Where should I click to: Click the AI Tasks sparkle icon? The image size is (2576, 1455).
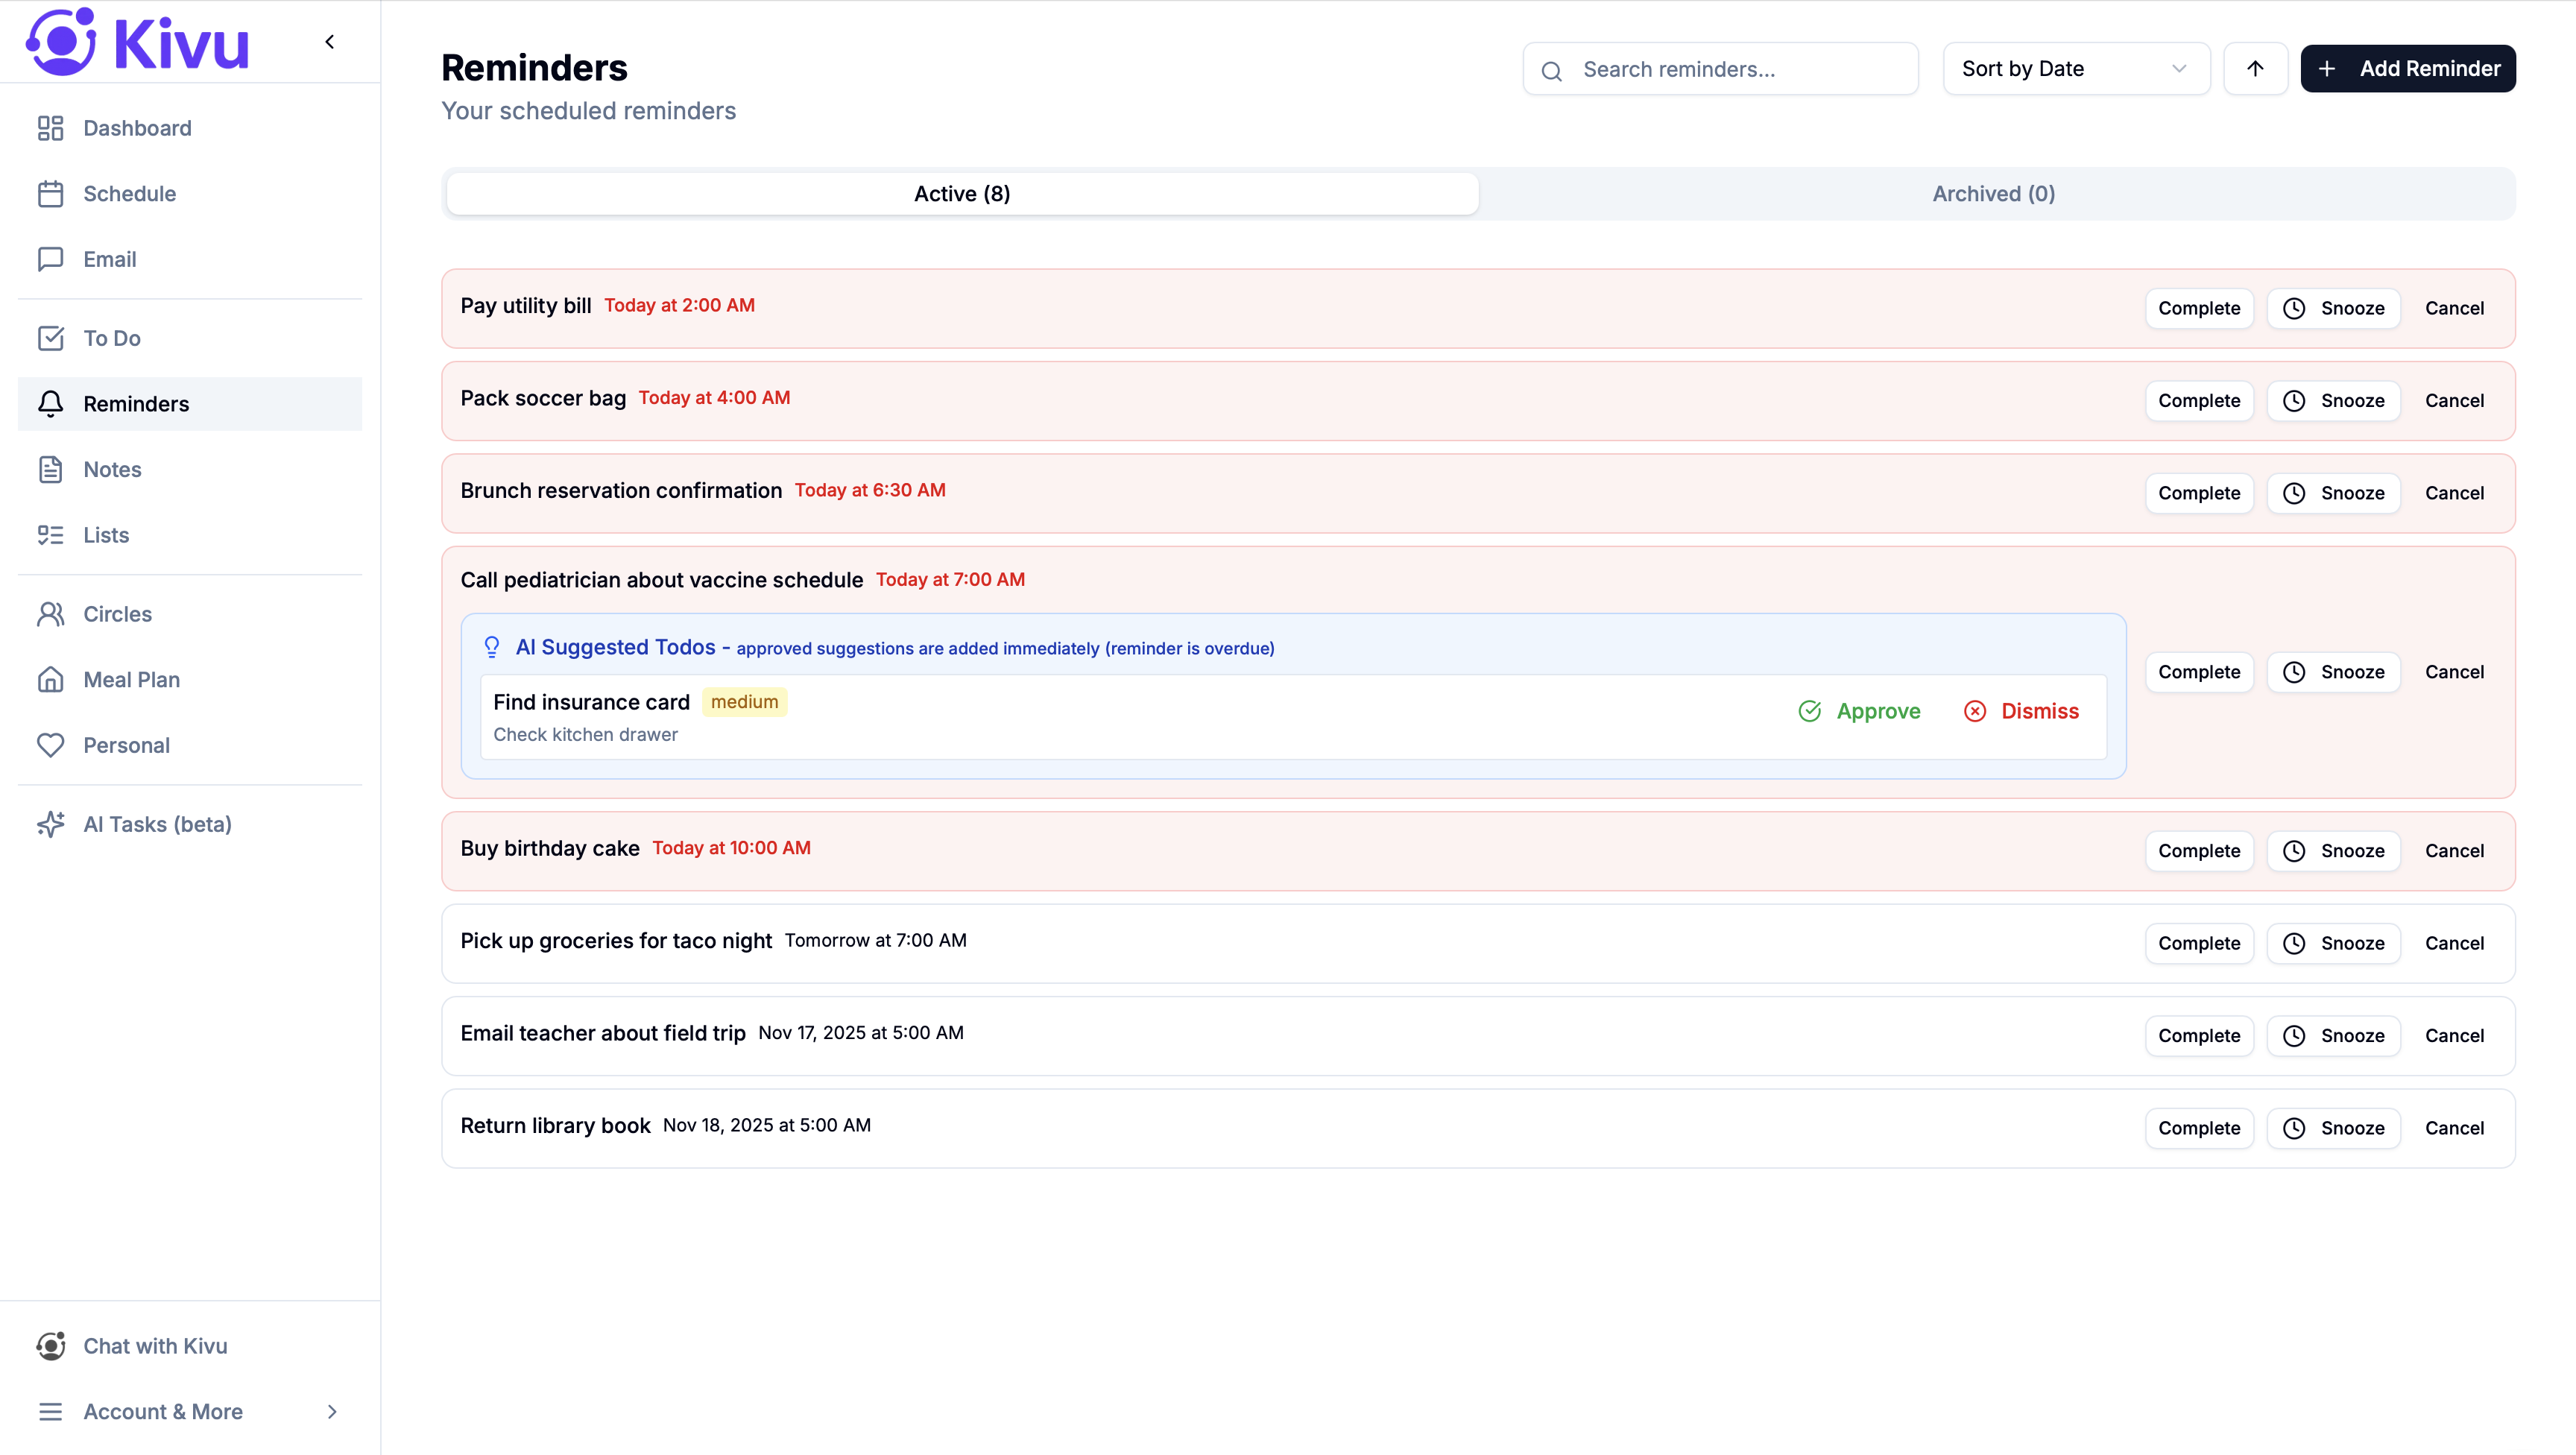50,824
